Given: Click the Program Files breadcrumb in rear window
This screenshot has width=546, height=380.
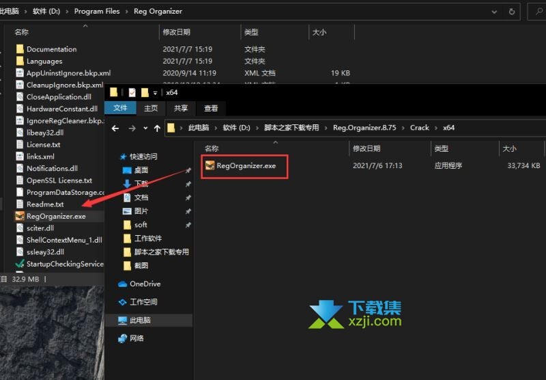Looking at the screenshot, I should [x=97, y=11].
